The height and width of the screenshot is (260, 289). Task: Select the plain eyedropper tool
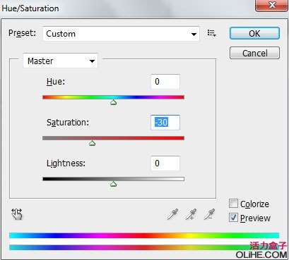(172, 214)
